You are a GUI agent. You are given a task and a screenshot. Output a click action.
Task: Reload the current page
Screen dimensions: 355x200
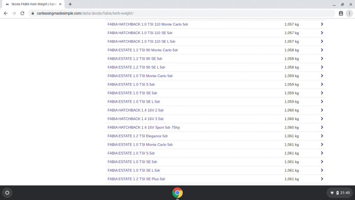22,13
